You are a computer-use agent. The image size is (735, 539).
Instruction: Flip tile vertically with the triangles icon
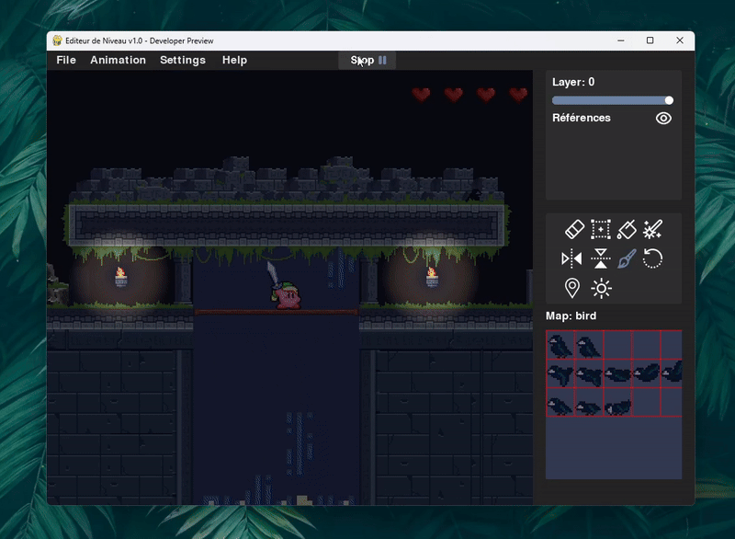coord(601,258)
